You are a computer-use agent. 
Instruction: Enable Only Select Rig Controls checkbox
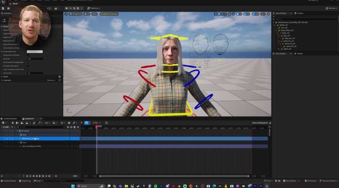pos(28,66)
